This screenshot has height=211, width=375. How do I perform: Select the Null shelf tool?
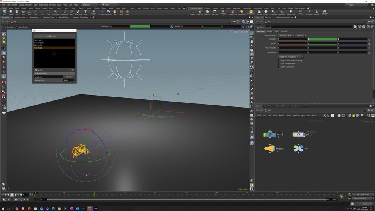click(x=36, y=12)
